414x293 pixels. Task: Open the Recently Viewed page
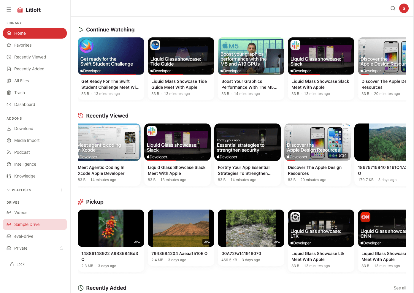pos(35,57)
